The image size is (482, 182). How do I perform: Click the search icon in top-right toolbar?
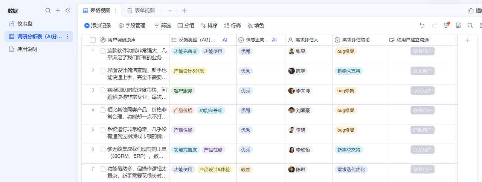click(x=470, y=26)
